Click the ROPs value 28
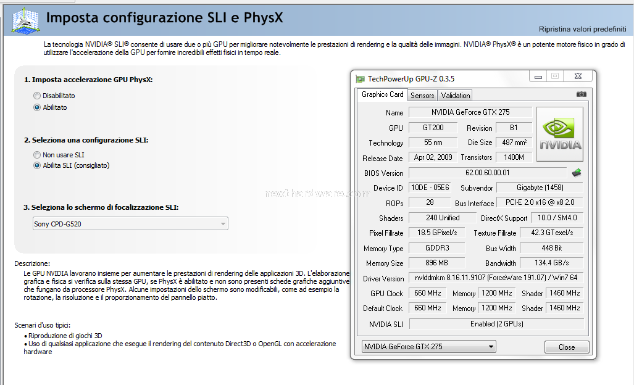Viewport: 634px width, 385px height. click(x=430, y=203)
